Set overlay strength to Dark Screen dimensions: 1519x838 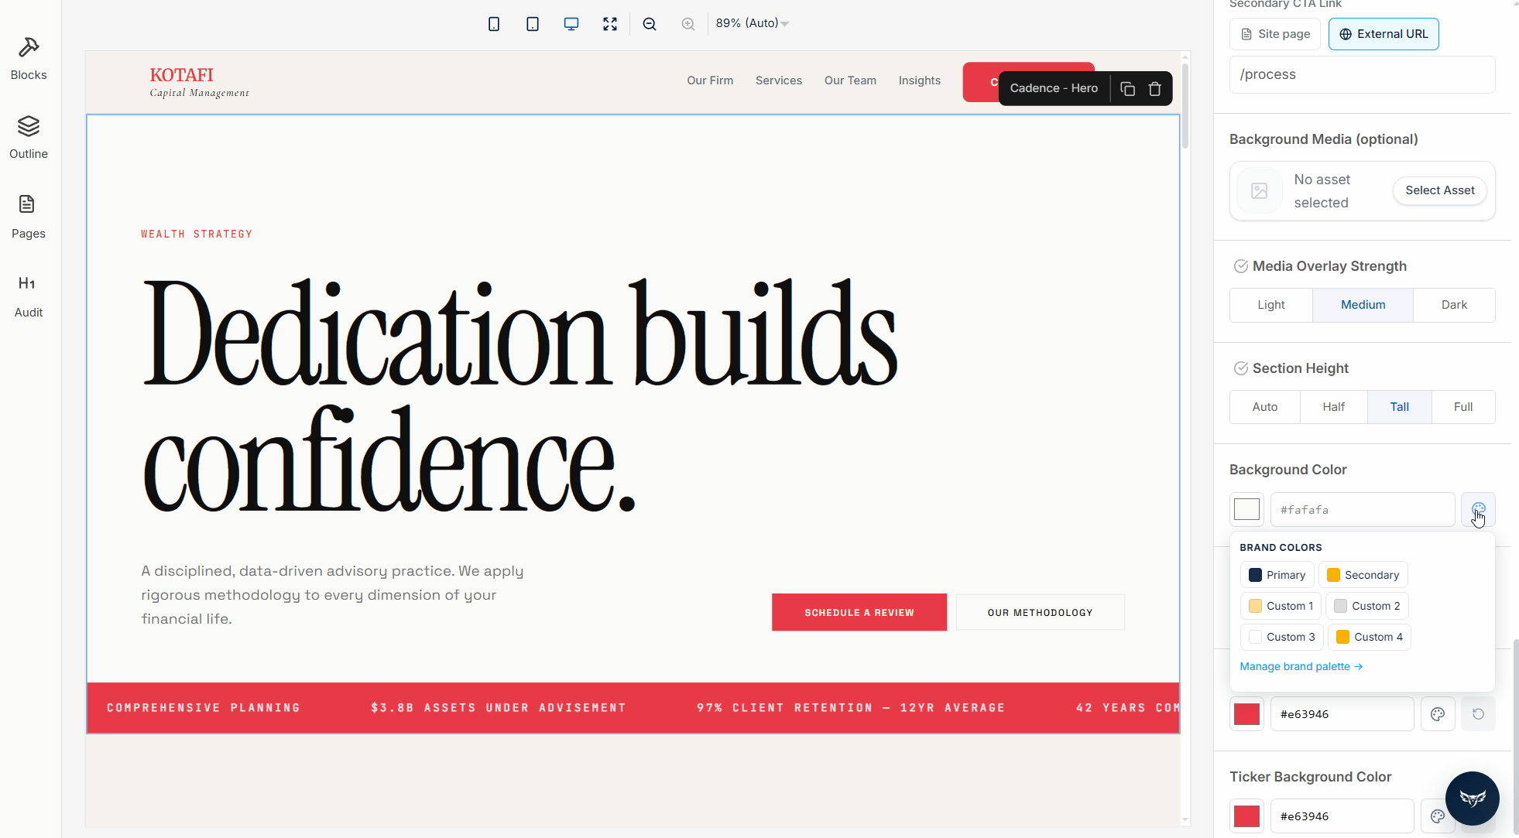tap(1454, 305)
